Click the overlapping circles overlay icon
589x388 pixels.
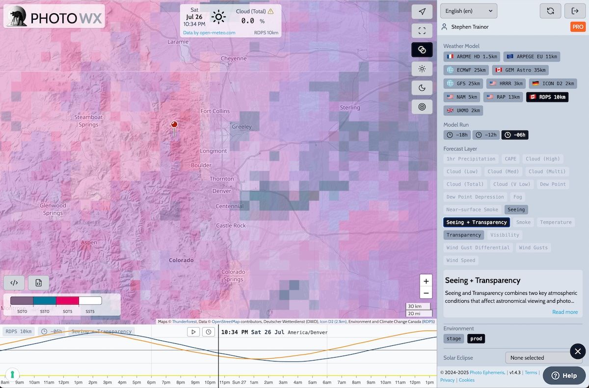[422, 50]
